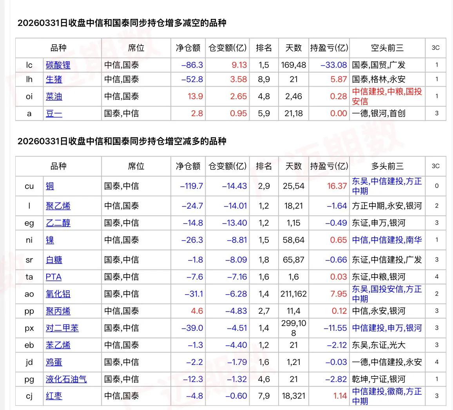Click the px code cell

[29, 328]
